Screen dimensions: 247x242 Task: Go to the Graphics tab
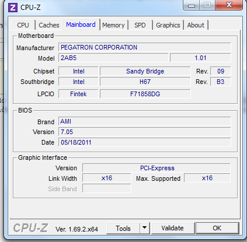(168, 25)
